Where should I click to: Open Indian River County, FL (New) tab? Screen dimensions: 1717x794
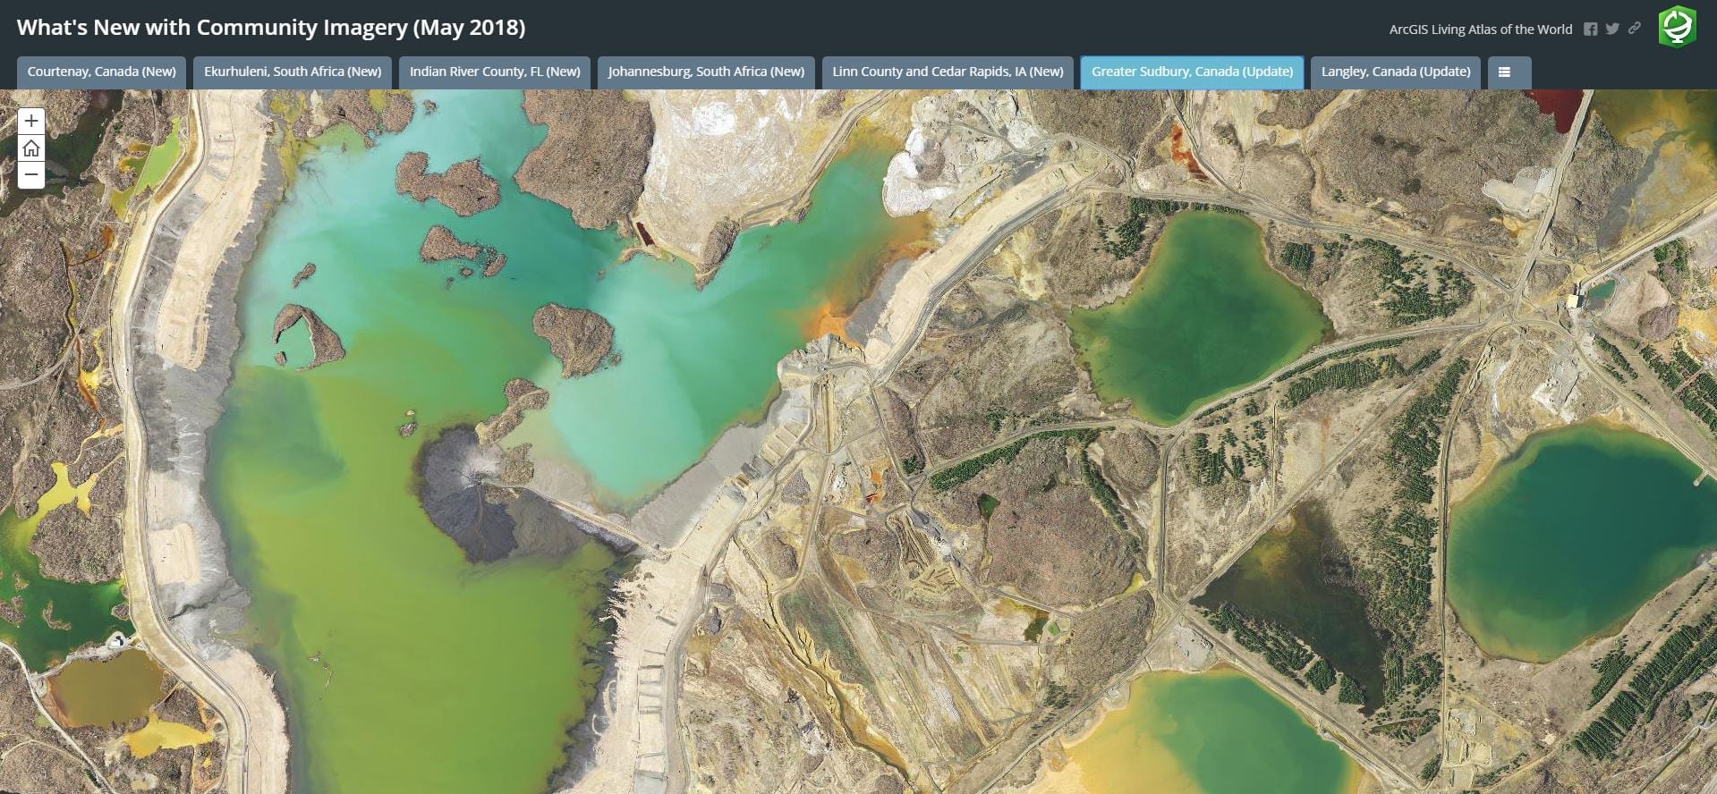(495, 72)
